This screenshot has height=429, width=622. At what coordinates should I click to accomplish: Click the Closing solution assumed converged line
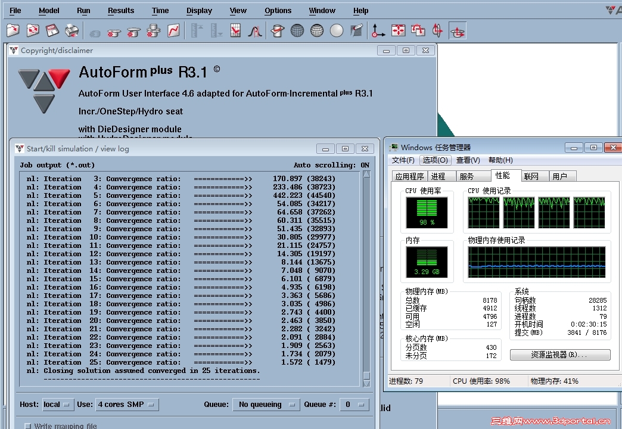[143, 370]
